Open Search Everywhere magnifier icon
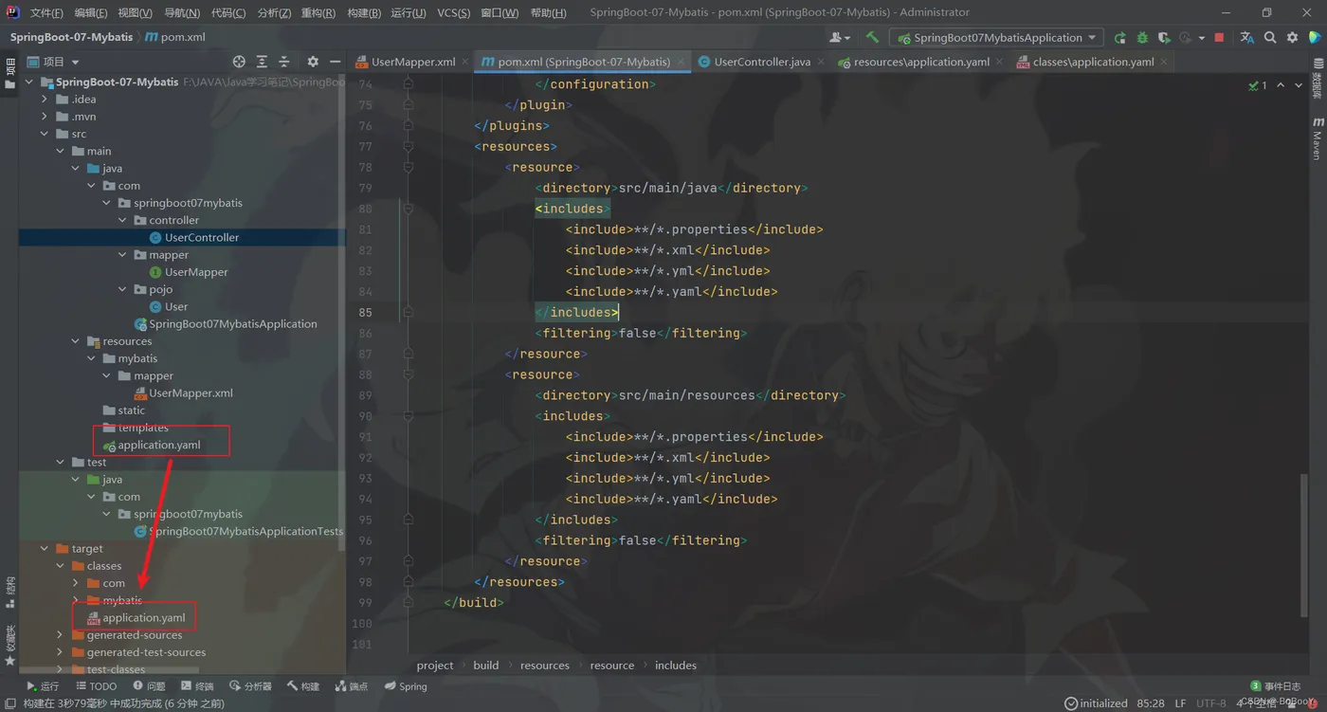 (1270, 38)
